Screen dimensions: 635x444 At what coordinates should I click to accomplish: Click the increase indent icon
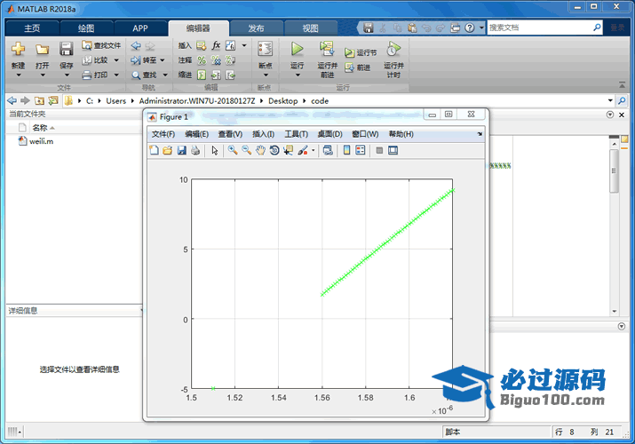(217, 75)
